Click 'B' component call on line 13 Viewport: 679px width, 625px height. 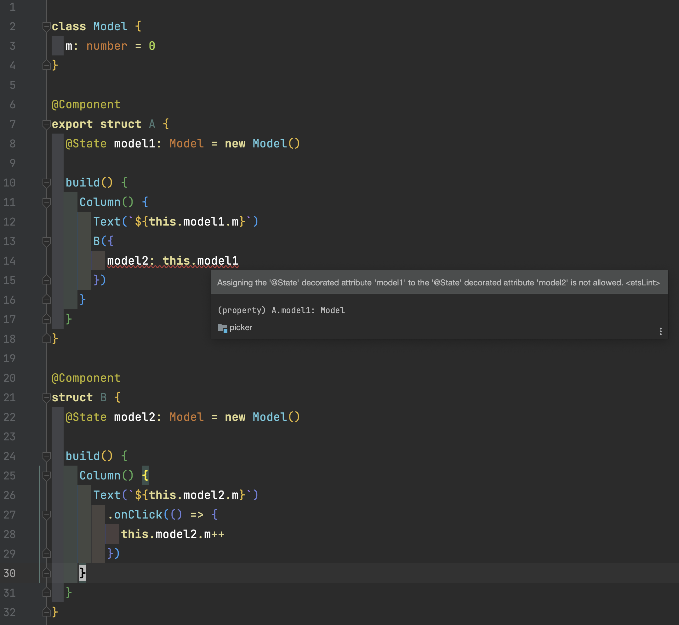pos(97,242)
